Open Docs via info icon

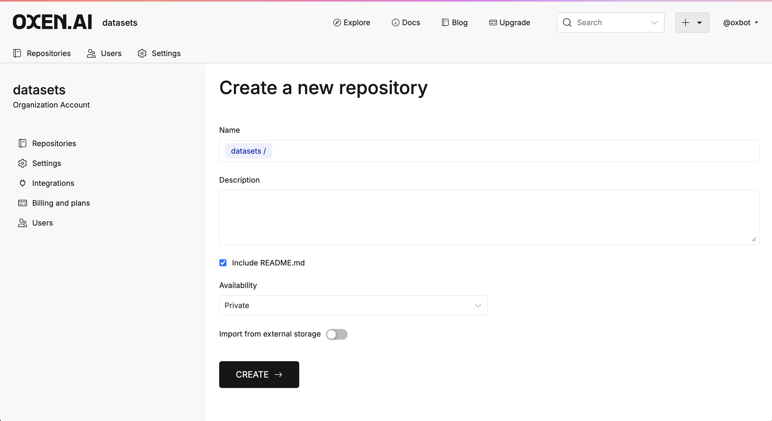tap(395, 23)
